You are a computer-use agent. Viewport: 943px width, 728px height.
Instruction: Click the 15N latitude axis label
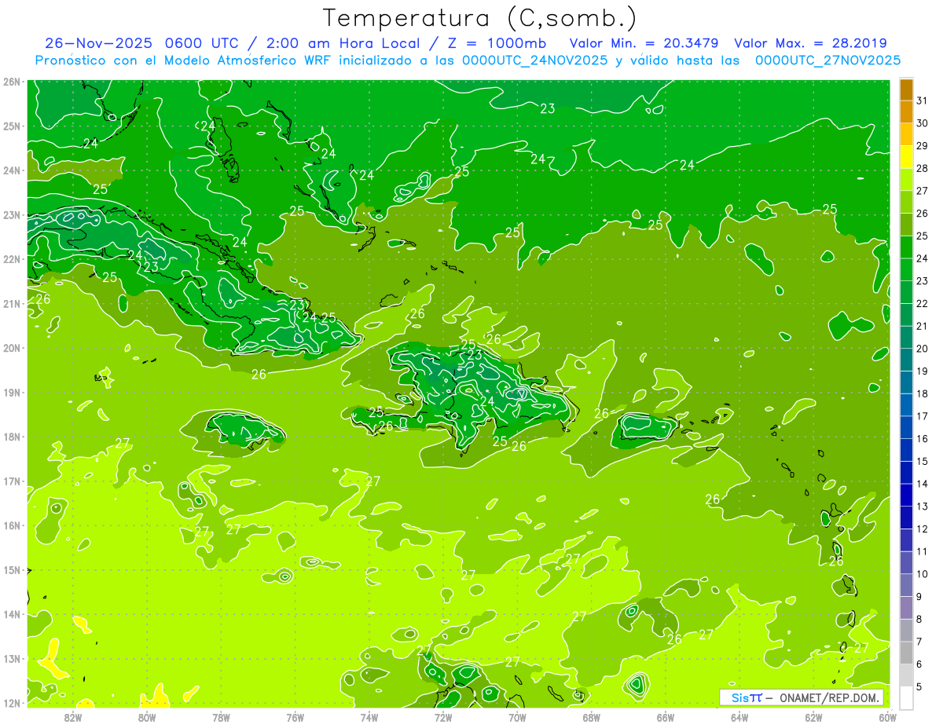11,570
